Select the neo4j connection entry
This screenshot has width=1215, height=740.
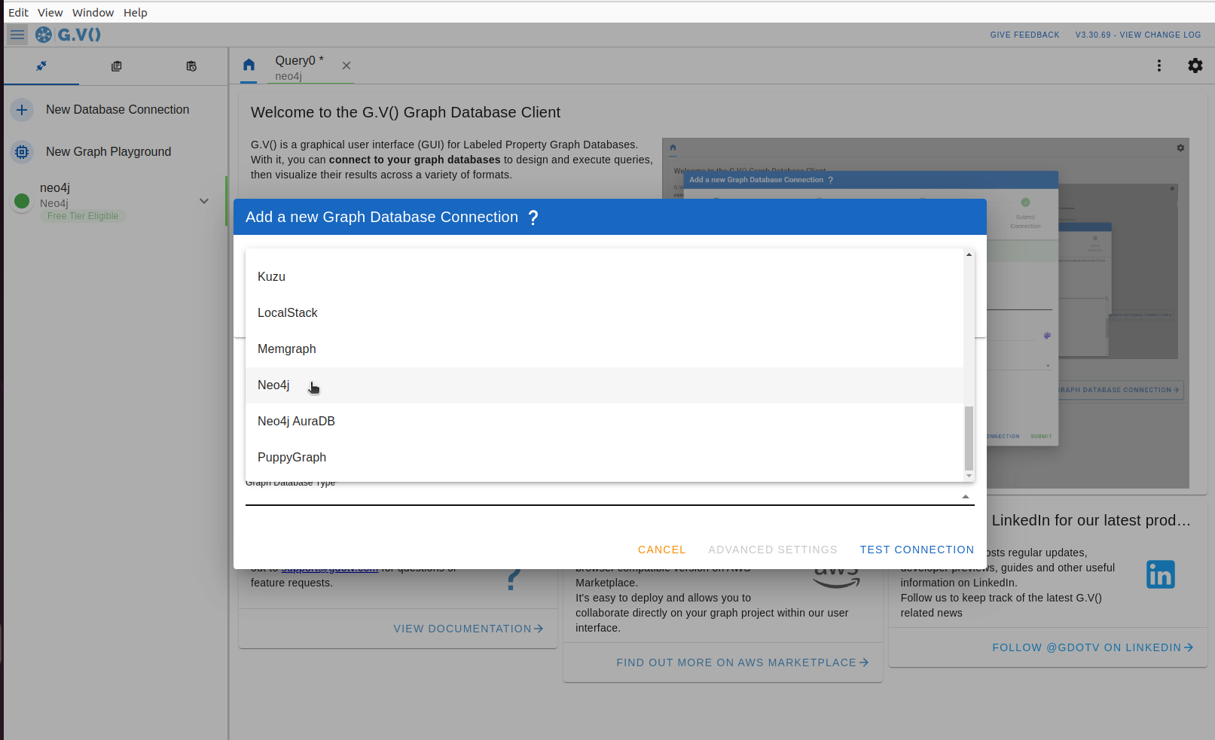pyautogui.click(x=114, y=201)
